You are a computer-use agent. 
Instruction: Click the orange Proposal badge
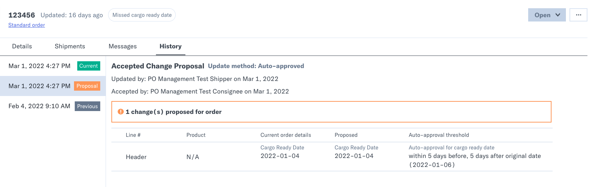click(87, 86)
